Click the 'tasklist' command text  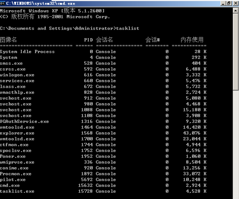(x=128, y=28)
